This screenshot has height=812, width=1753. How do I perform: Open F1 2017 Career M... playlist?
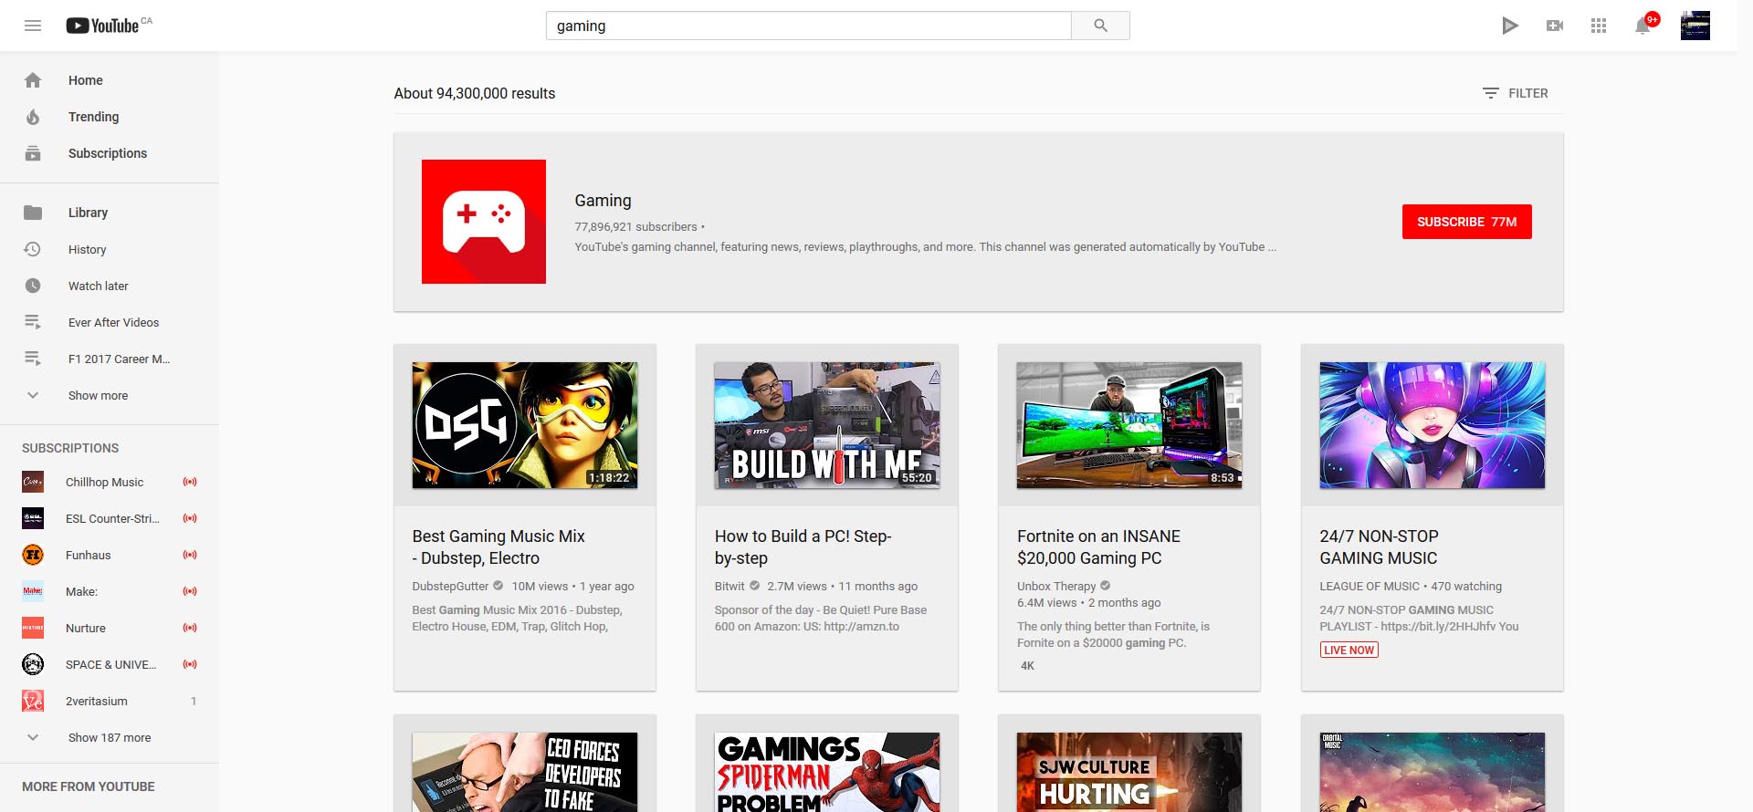[110, 359]
